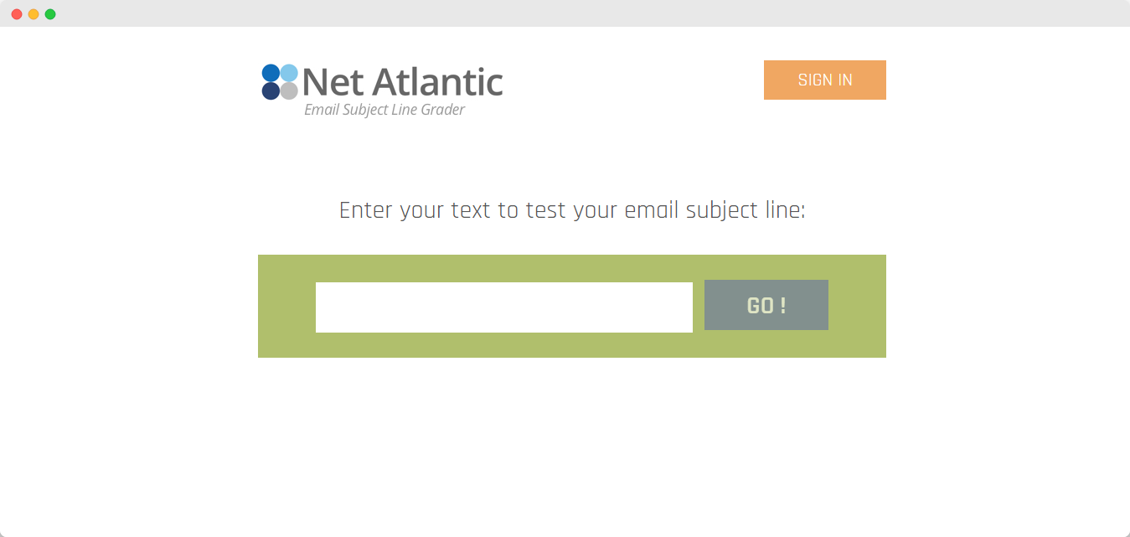
Task: Click the empty window title bar
Action: (x=565, y=13)
